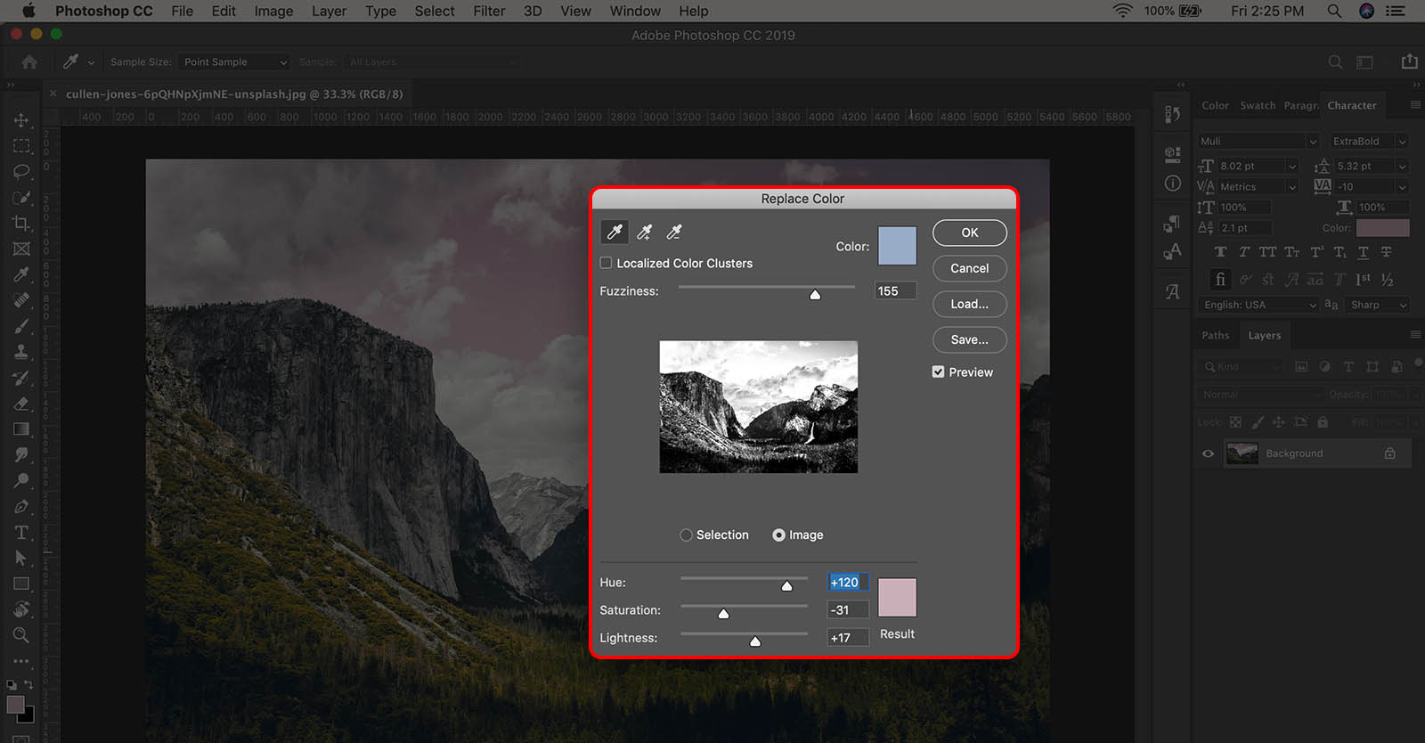Open the Muli font family dropdown
Viewport: 1425px width, 743px height.
[1258, 142]
